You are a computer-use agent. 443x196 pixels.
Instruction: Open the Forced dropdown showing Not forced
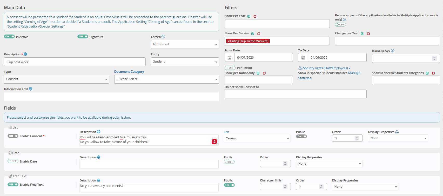(x=185, y=44)
